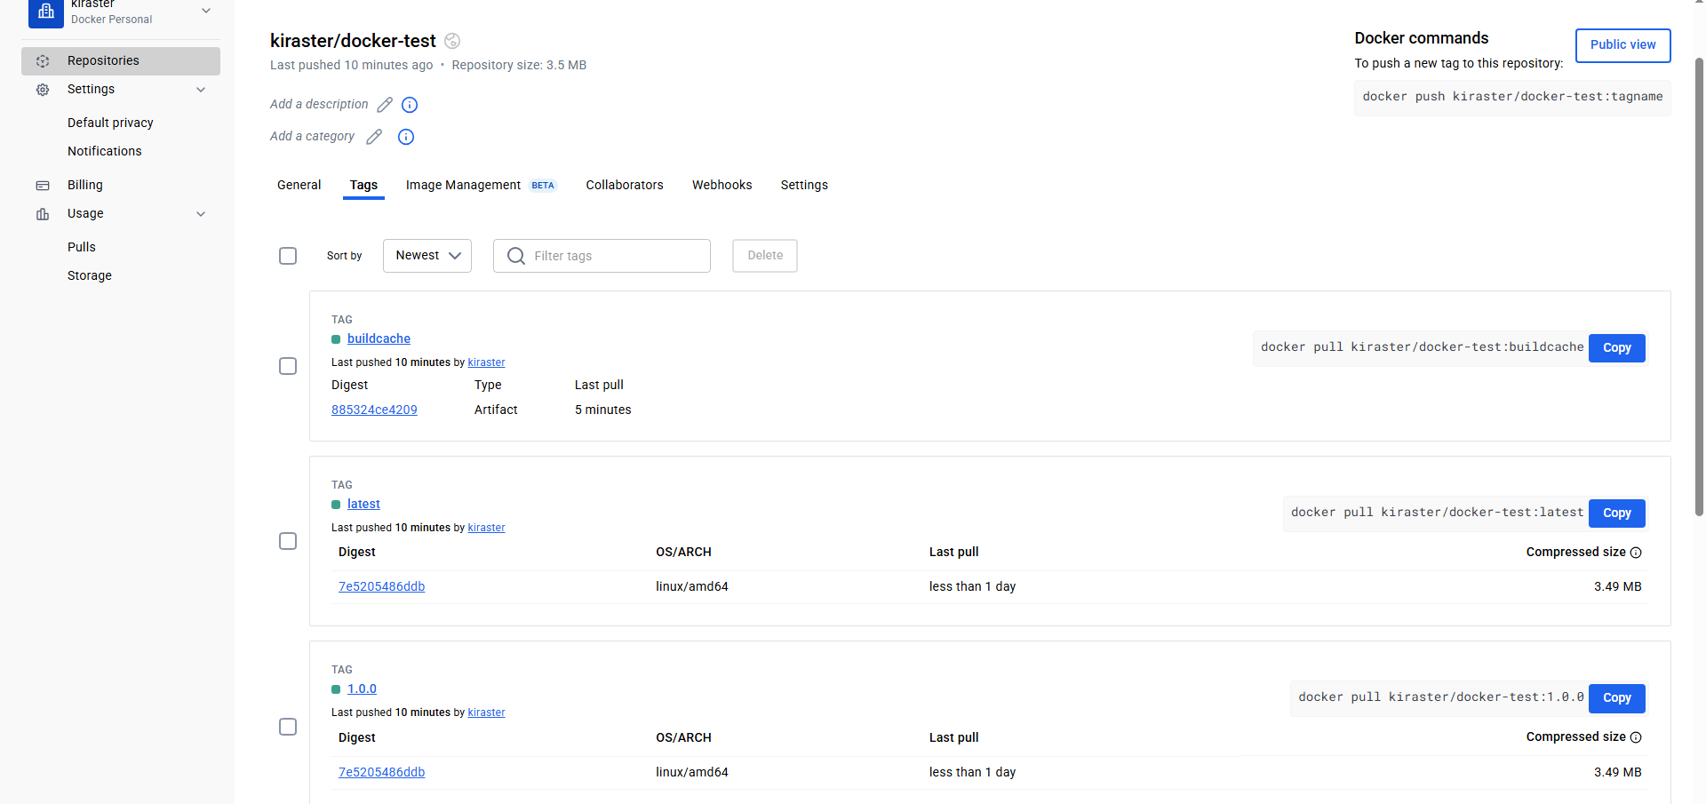Open the repository Settings tab
The width and height of the screenshot is (1706, 804).
click(x=804, y=185)
